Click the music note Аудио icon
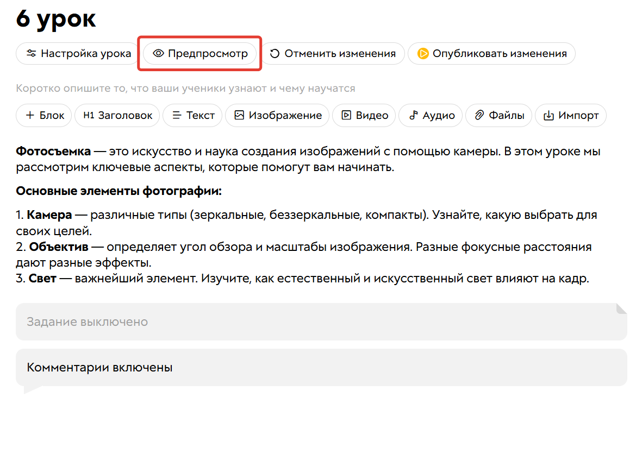Image resolution: width=636 pixels, height=454 pixels. tap(413, 115)
